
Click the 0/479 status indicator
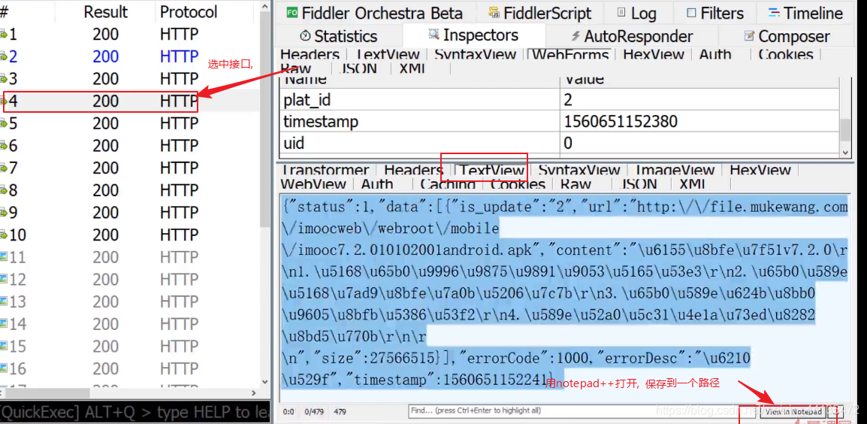315,411
